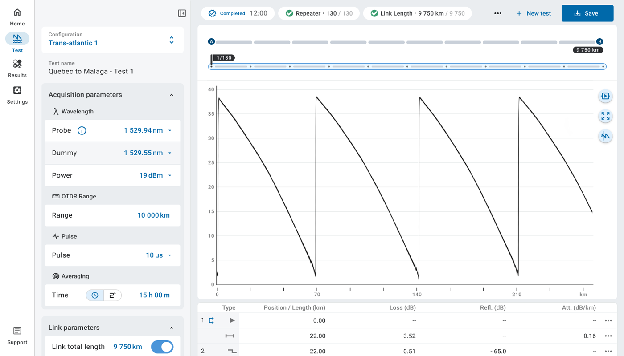Click the launch arrow type icon in row 0.00
Screen dimensions: 624x356
coord(232,320)
